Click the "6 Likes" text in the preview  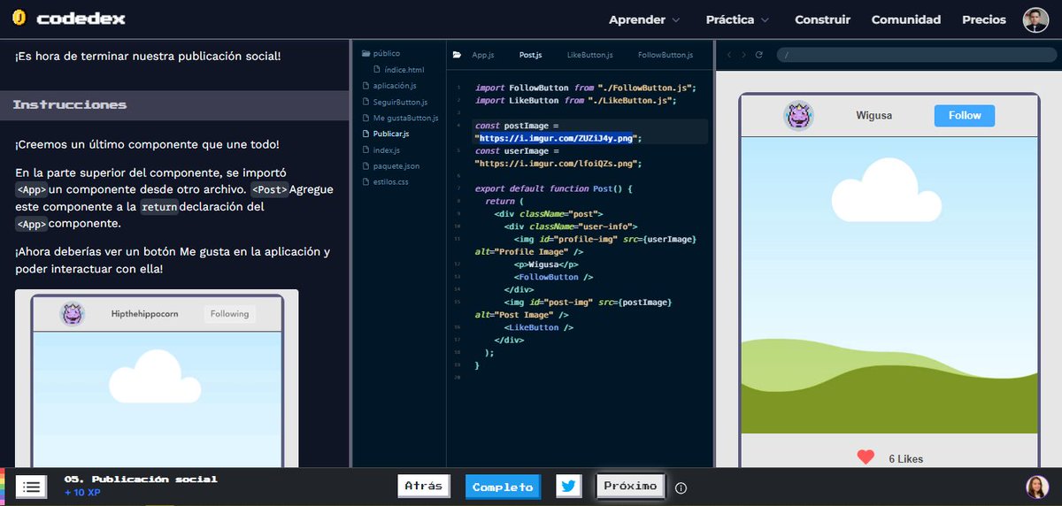[906, 458]
